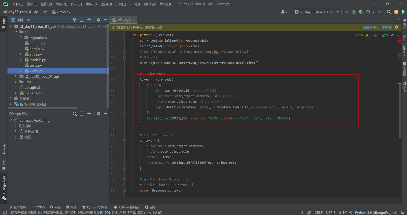Open Django 结构 panel settings gear
Image resolution: width=407 pixels, height=215 pixels.
98,114
